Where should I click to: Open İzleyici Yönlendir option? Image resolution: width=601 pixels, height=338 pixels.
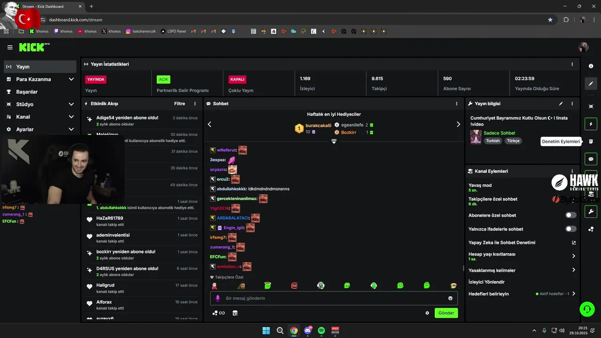pos(486,282)
